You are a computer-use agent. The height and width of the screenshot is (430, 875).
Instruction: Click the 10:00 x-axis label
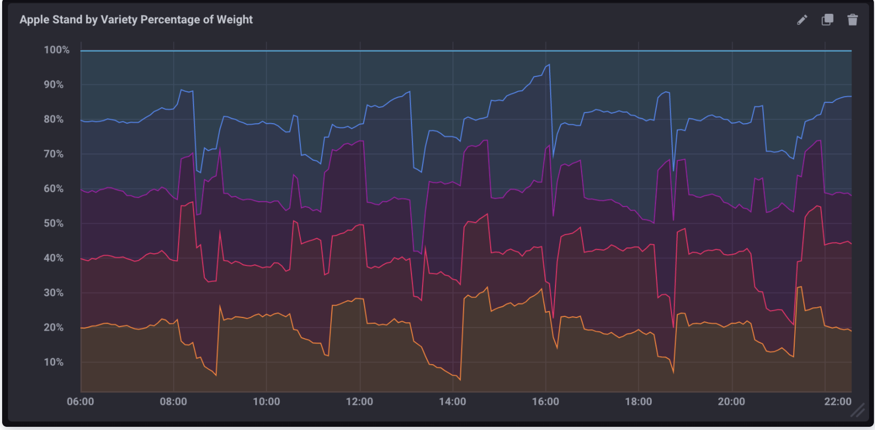(266, 402)
